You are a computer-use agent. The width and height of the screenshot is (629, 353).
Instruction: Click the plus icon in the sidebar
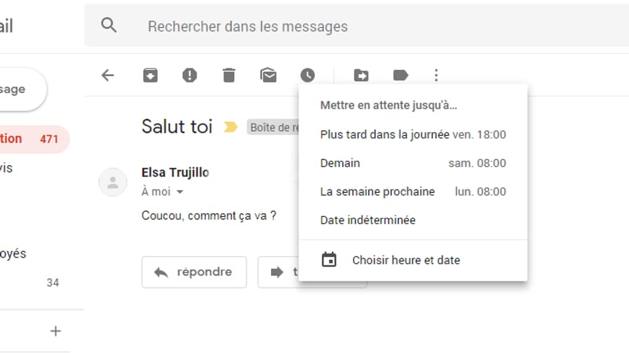click(x=56, y=331)
